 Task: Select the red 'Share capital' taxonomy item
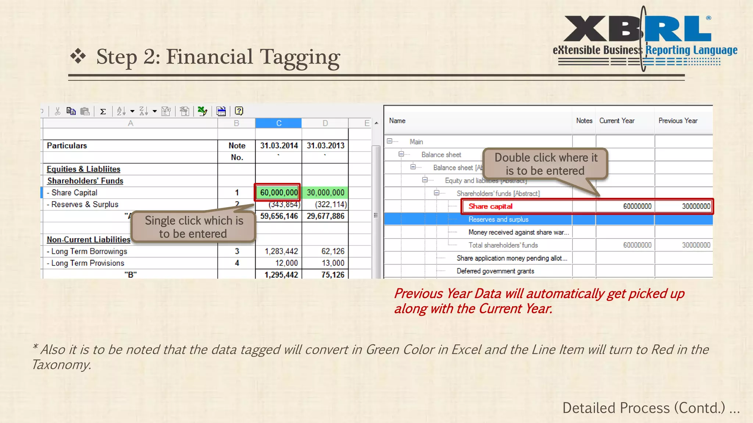490,206
